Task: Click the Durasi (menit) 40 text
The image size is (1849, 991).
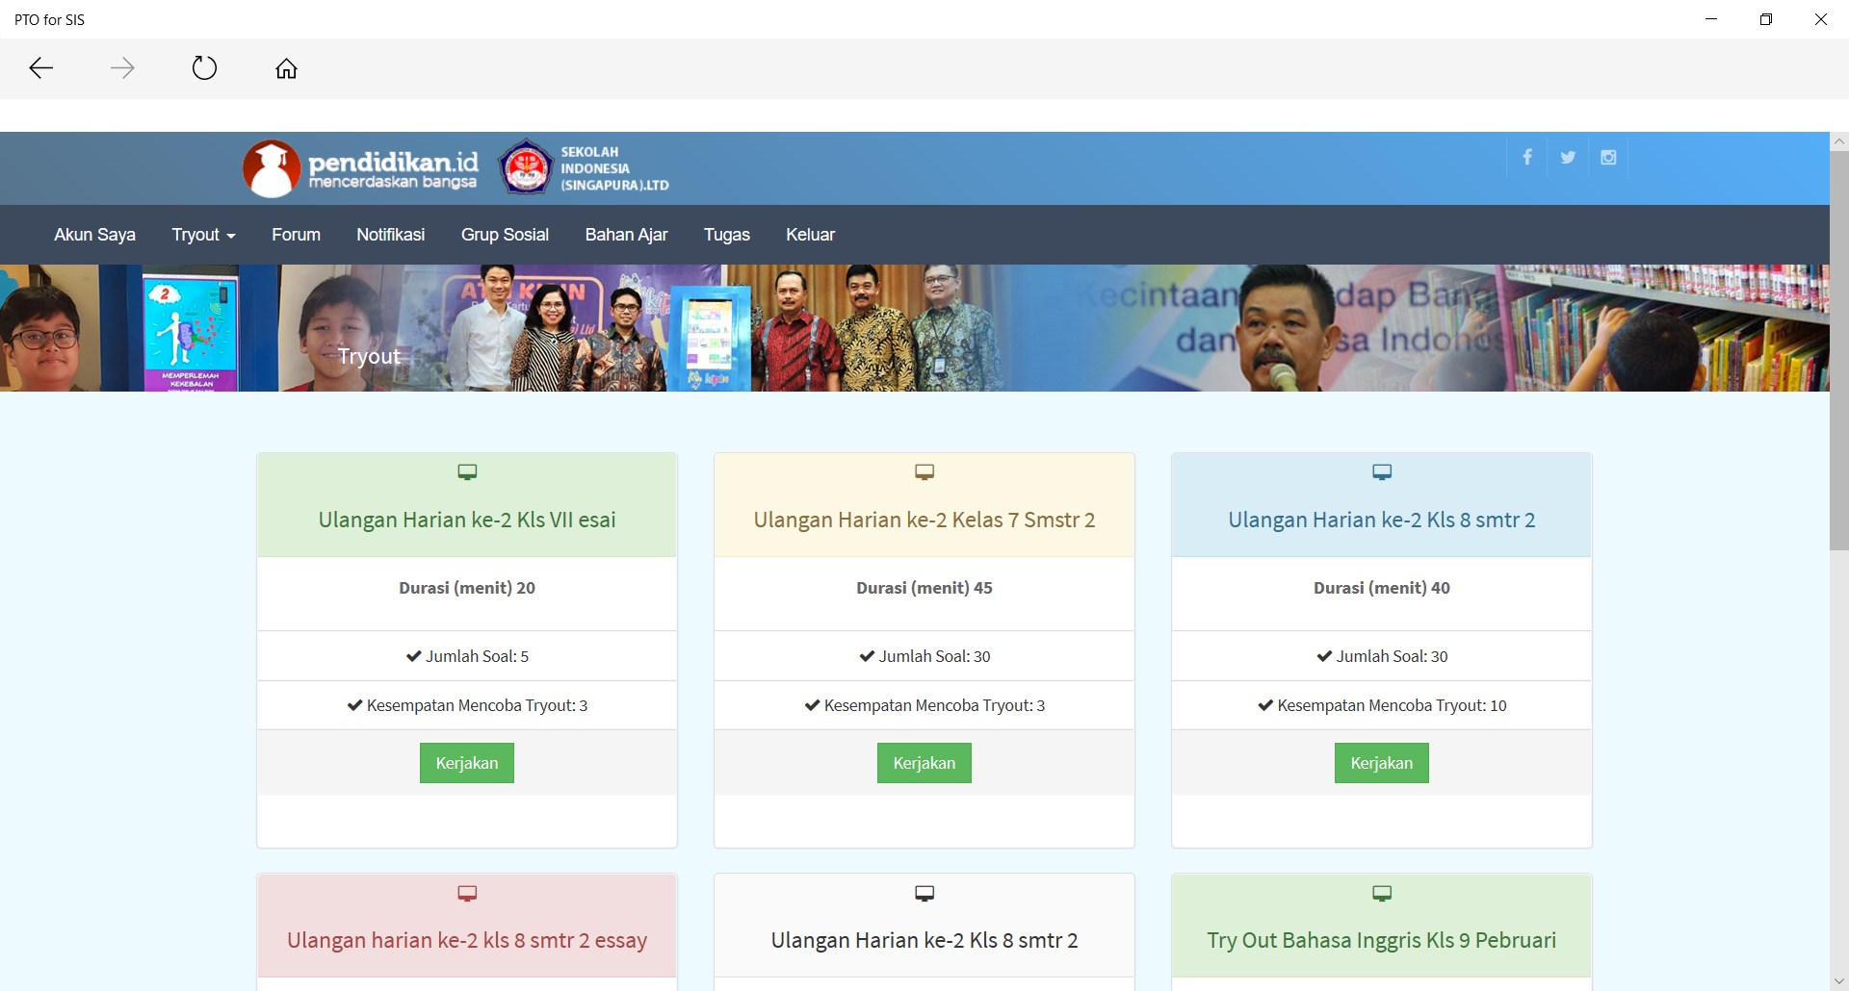Action: coord(1382,588)
